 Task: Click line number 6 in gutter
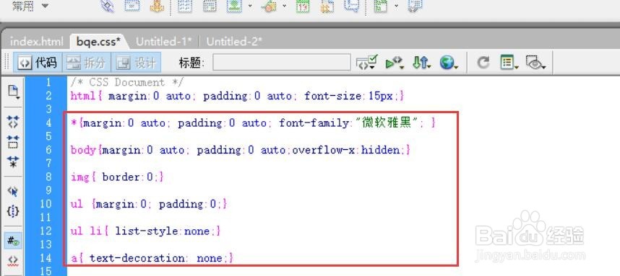(48, 150)
